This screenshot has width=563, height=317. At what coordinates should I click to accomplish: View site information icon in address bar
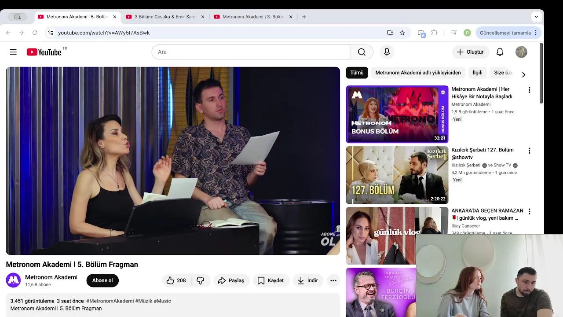click(x=51, y=33)
